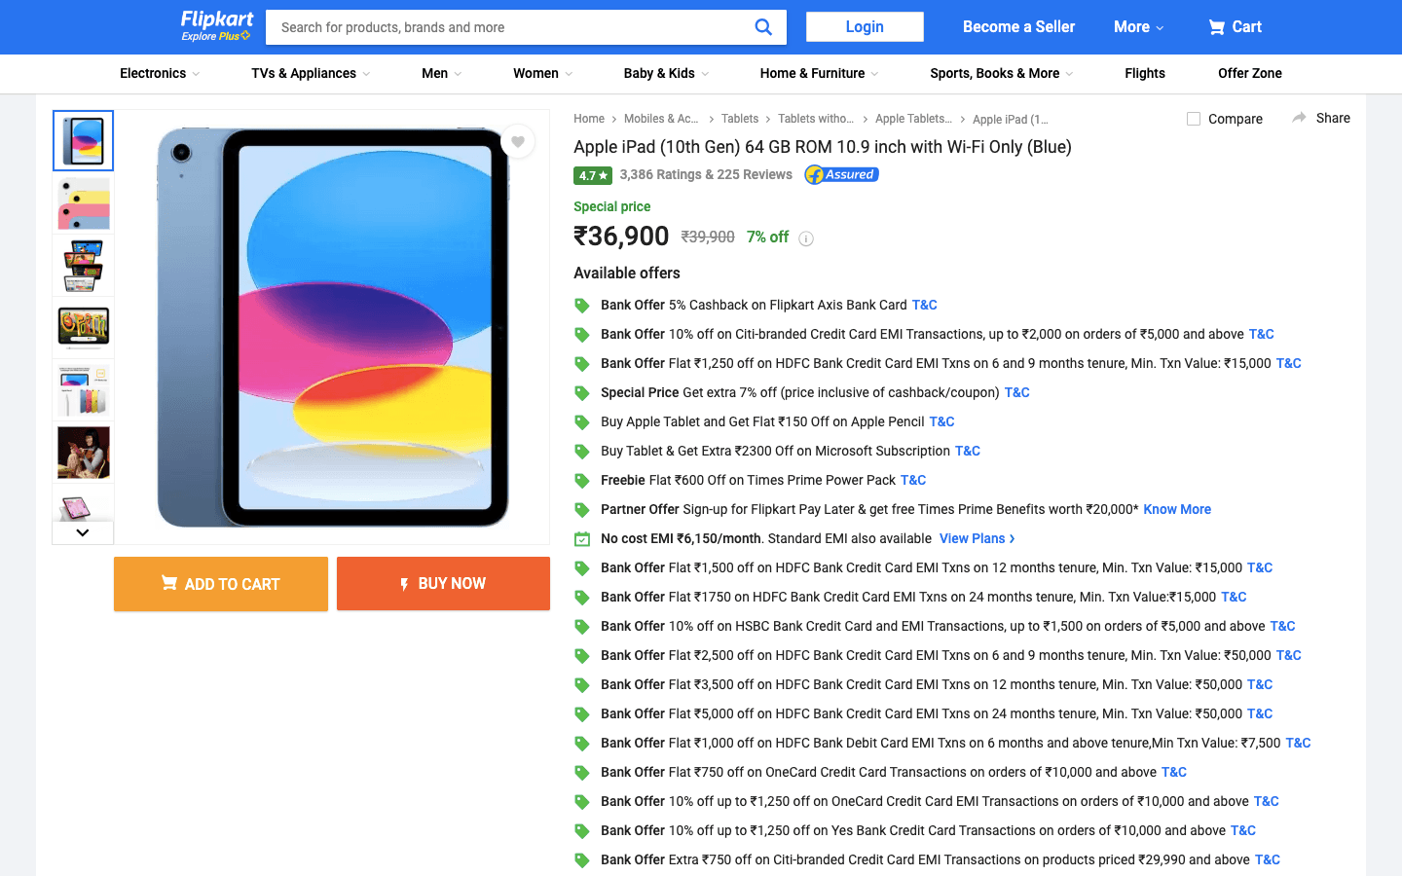This screenshot has width=1402, height=876.
Task: Click tag icon beside 5% Cashback Axis offer
Action: click(582, 306)
